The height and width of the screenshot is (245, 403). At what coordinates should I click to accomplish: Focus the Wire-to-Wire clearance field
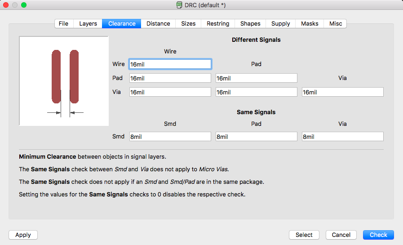(x=170, y=64)
